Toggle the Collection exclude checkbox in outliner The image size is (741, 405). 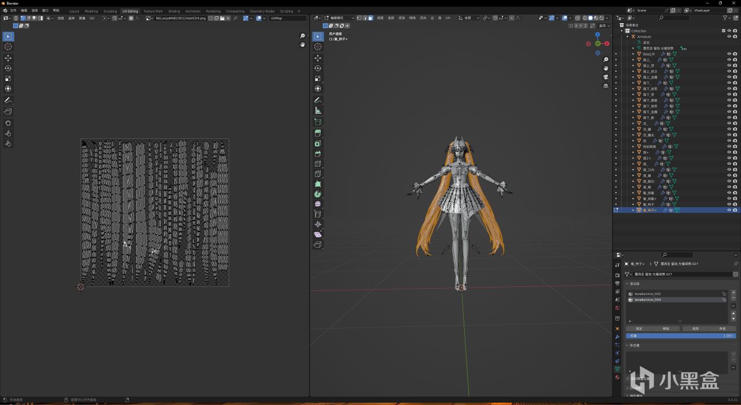[x=723, y=31]
